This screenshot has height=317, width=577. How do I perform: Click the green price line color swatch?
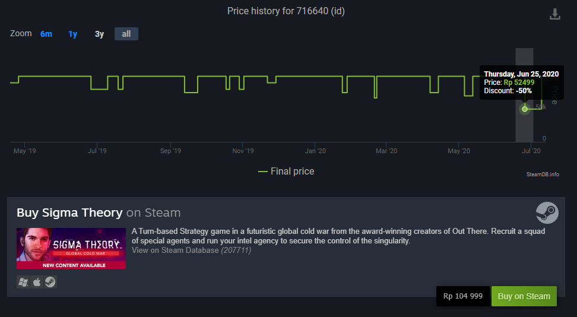click(263, 172)
